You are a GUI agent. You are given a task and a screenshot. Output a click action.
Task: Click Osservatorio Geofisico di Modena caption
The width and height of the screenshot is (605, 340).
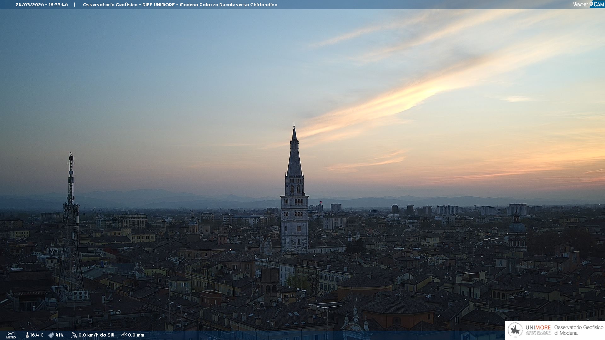click(x=579, y=330)
